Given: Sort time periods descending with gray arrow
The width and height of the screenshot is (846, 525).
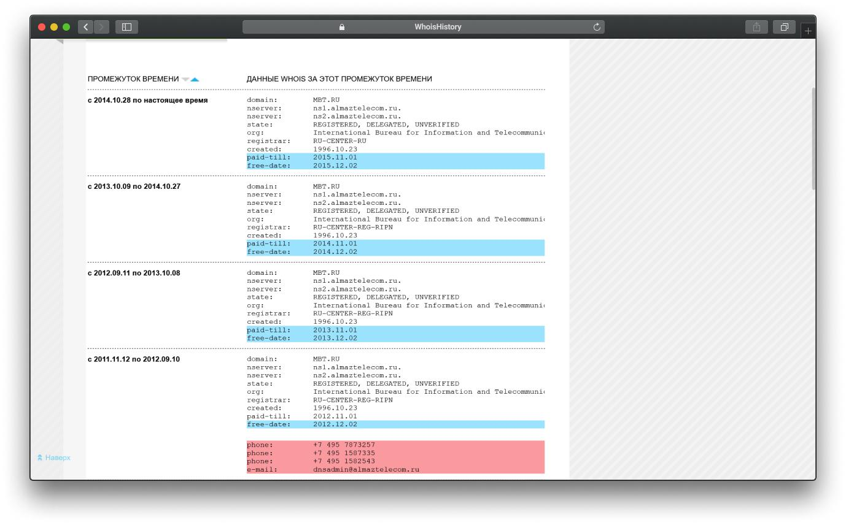Looking at the screenshot, I should tap(185, 79).
